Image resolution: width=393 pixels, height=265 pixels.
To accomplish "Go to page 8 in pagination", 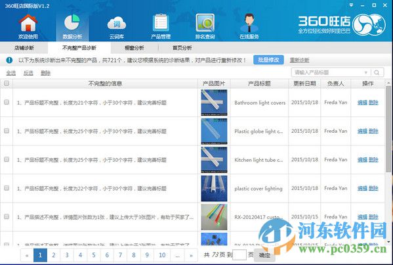I will pyautogui.click(x=134, y=255).
